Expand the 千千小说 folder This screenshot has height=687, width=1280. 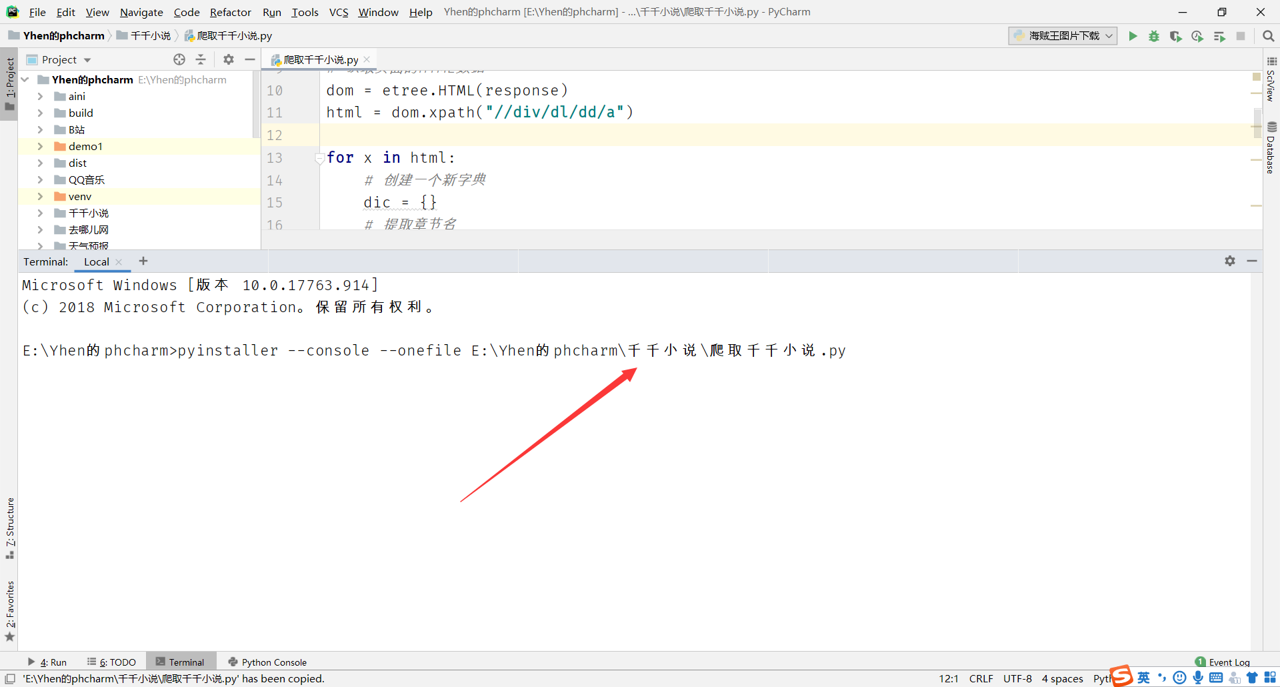click(40, 213)
